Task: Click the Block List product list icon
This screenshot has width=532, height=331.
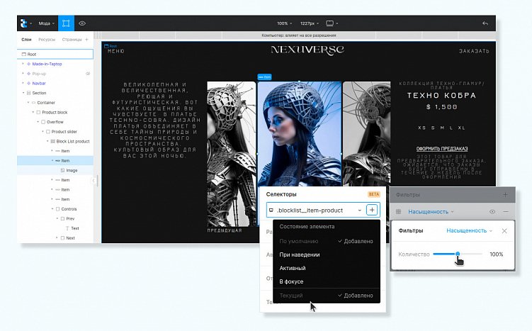Action: click(52, 141)
